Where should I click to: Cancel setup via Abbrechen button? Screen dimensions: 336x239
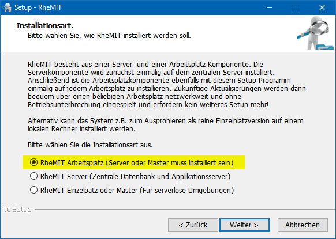click(303, 225)
